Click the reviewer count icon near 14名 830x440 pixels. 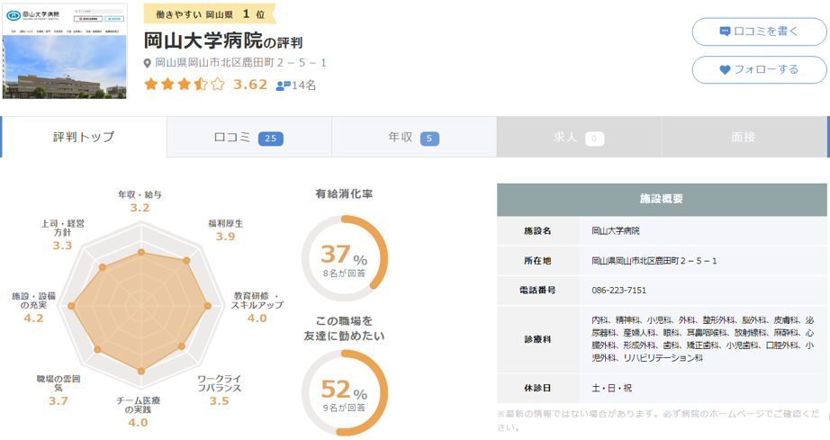pos(284,85)
